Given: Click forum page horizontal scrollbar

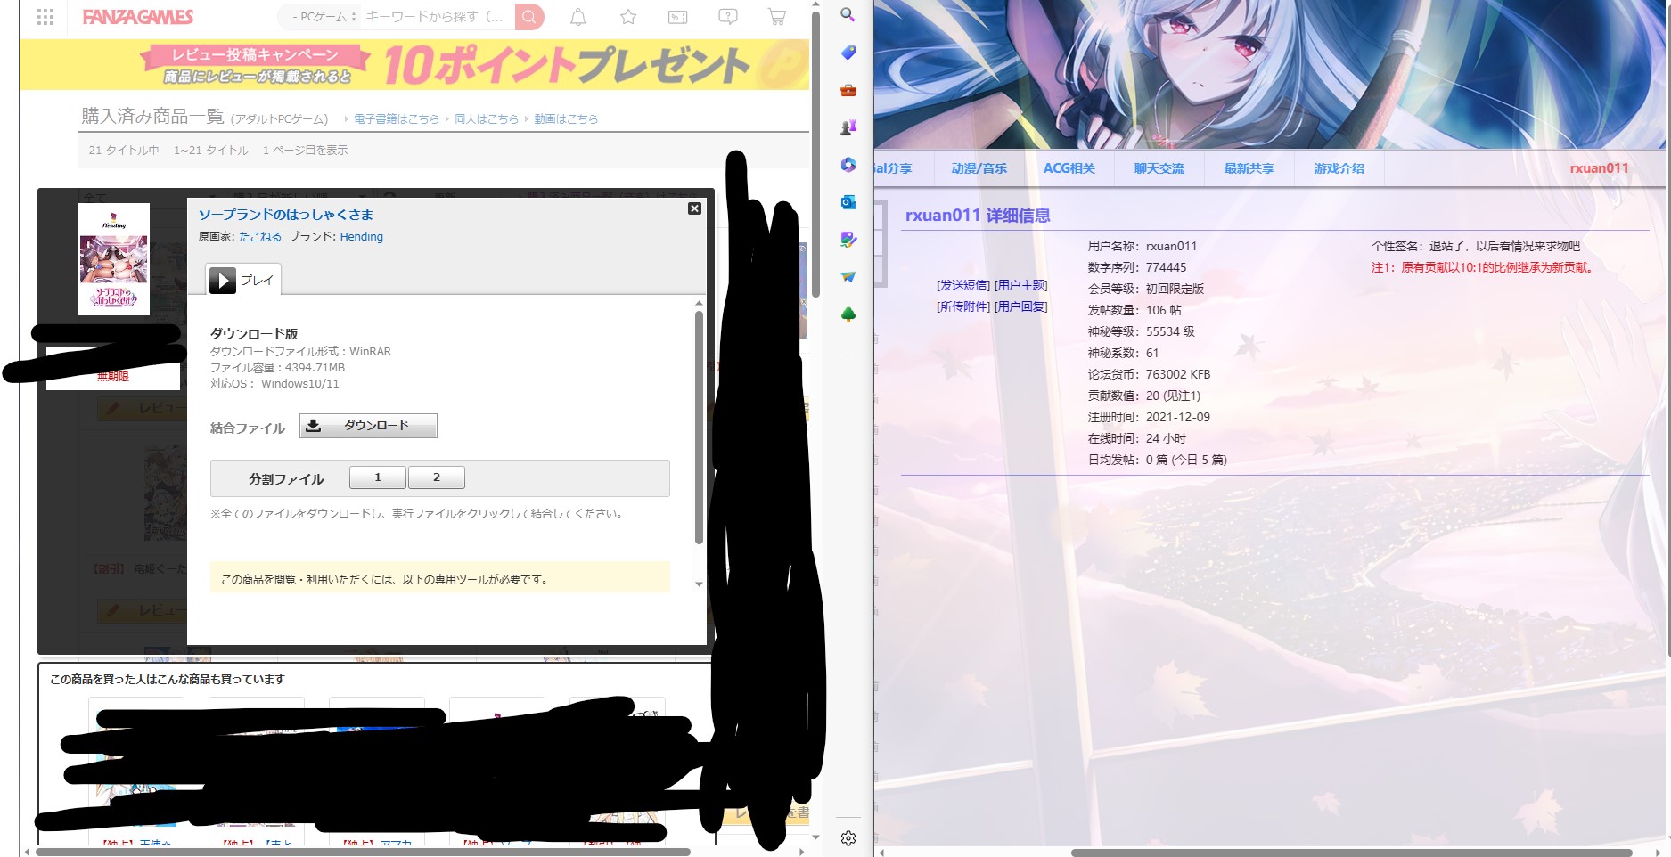Looking at the screenshot, I should [x=1351, y=853].
